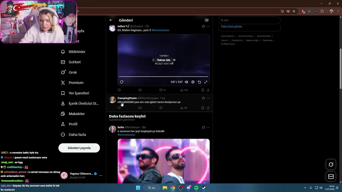
Task: Share CampingHoolo's comment
Action: (x=208, y=108)
